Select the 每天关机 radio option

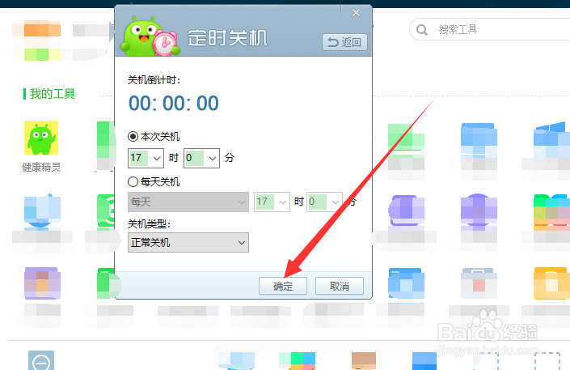[x=133, y=181]
